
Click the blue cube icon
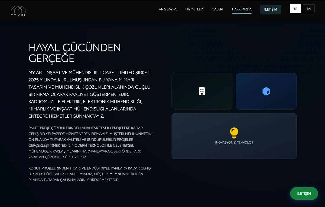tap(266, 91)
